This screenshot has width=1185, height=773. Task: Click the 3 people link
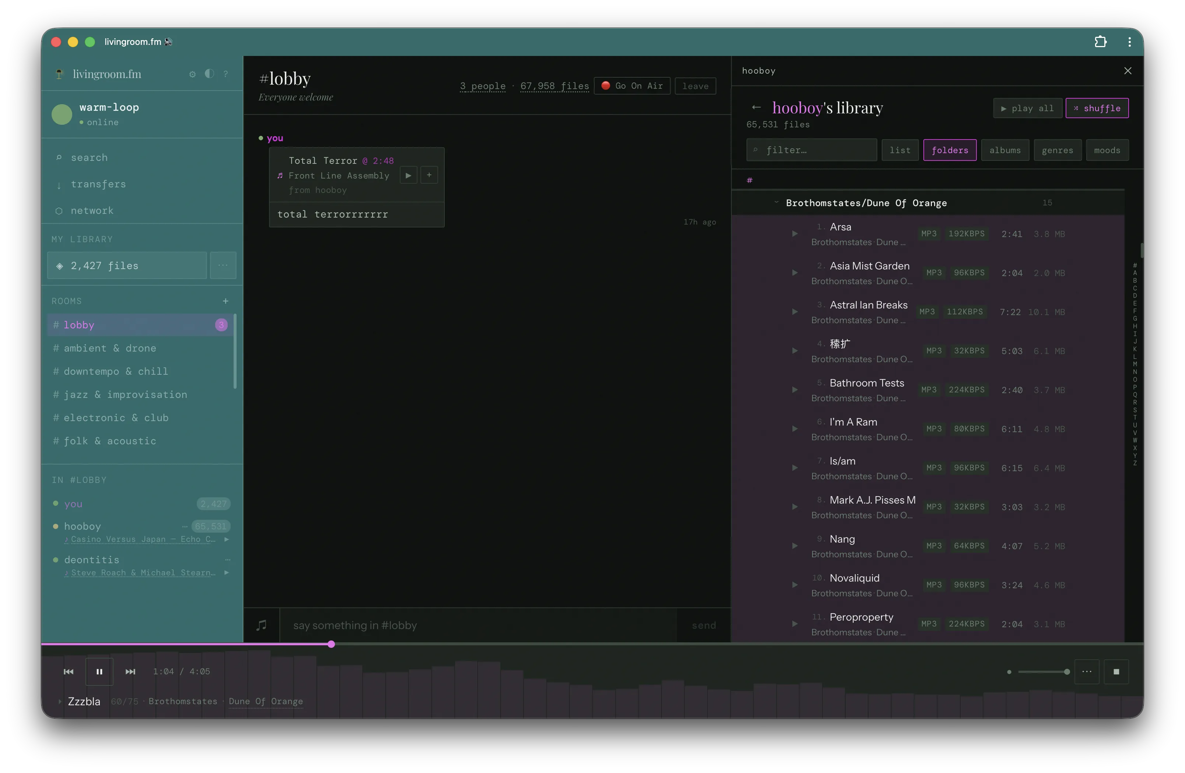click(482, 86)
